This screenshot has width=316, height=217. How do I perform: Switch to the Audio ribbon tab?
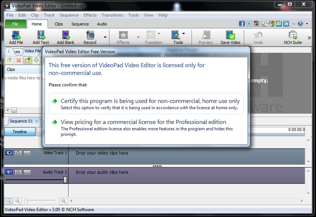(x=102, y=24)
